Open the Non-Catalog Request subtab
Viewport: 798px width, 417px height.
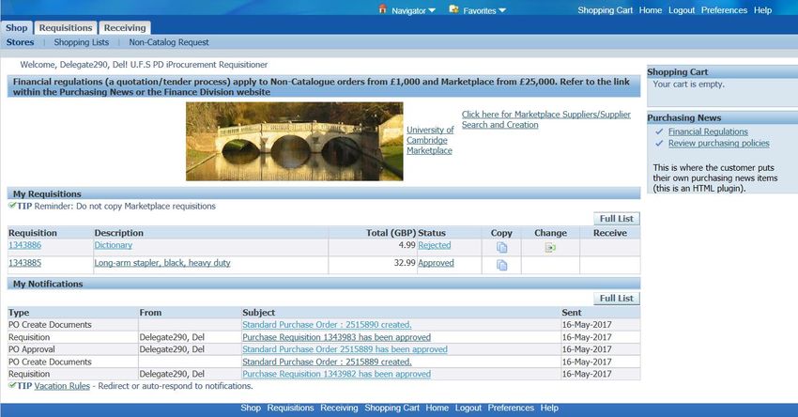(x=169, y=42)
